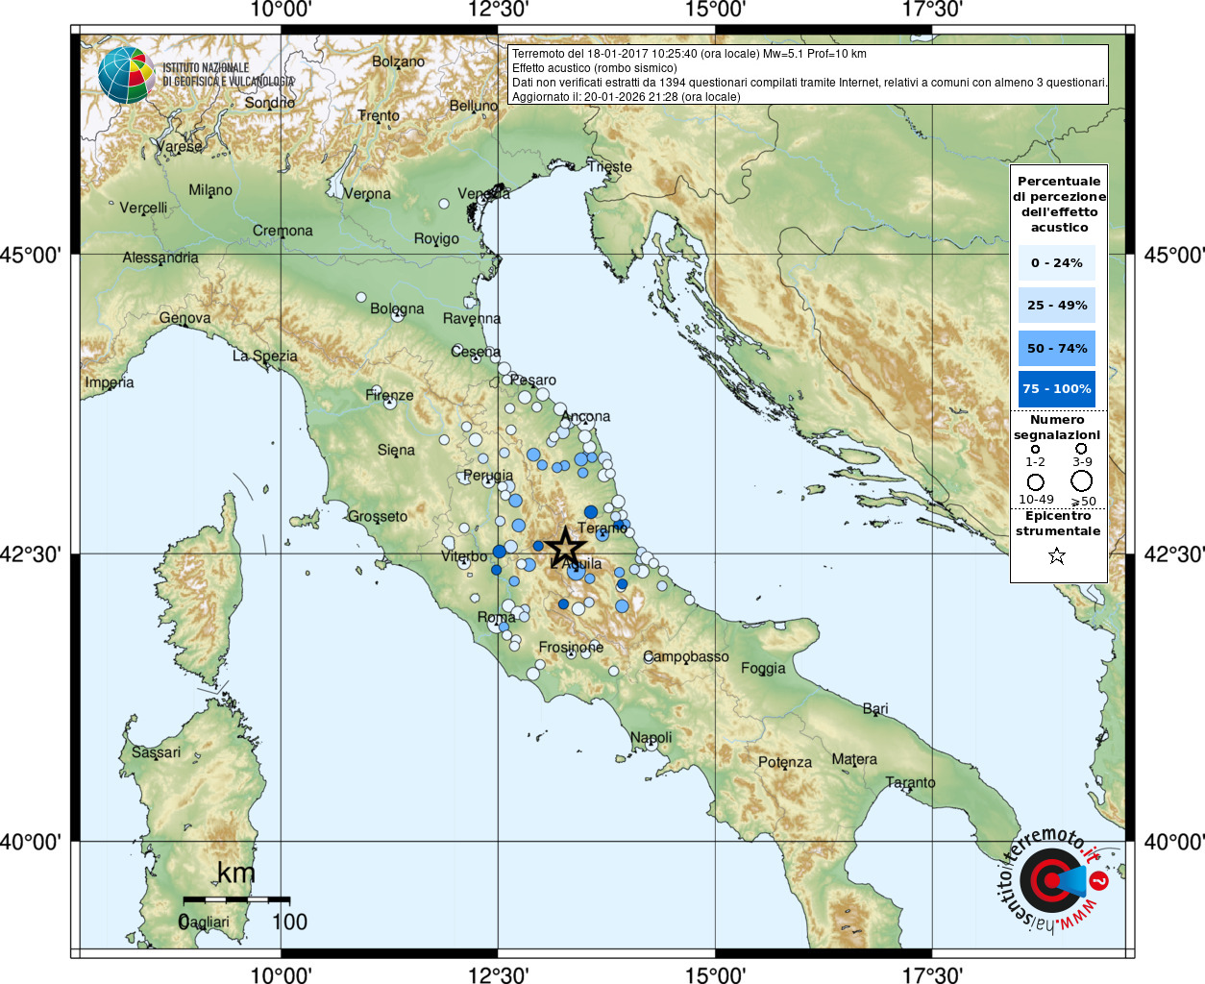This screenshot has width=1205, height=984.
Task: Click the earthquake info header text box
Action: tap(807, 75)
